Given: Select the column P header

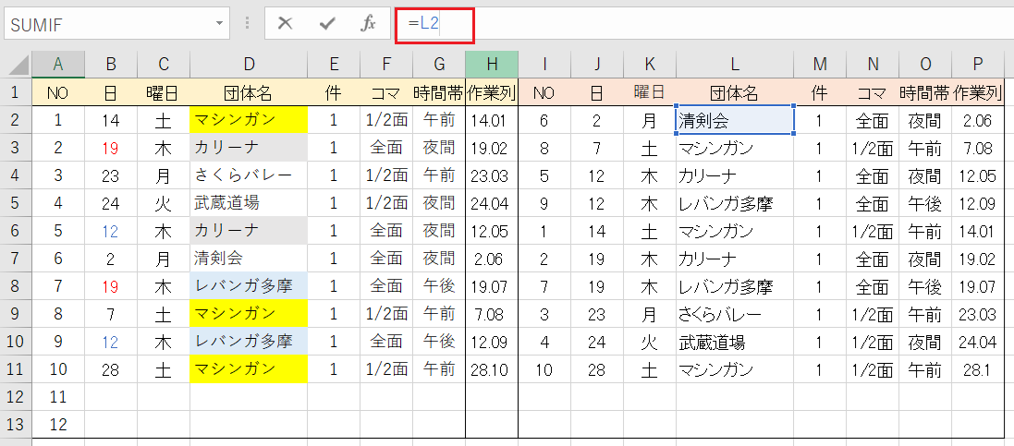Looking at the screenshot, I should click(978, 64).
